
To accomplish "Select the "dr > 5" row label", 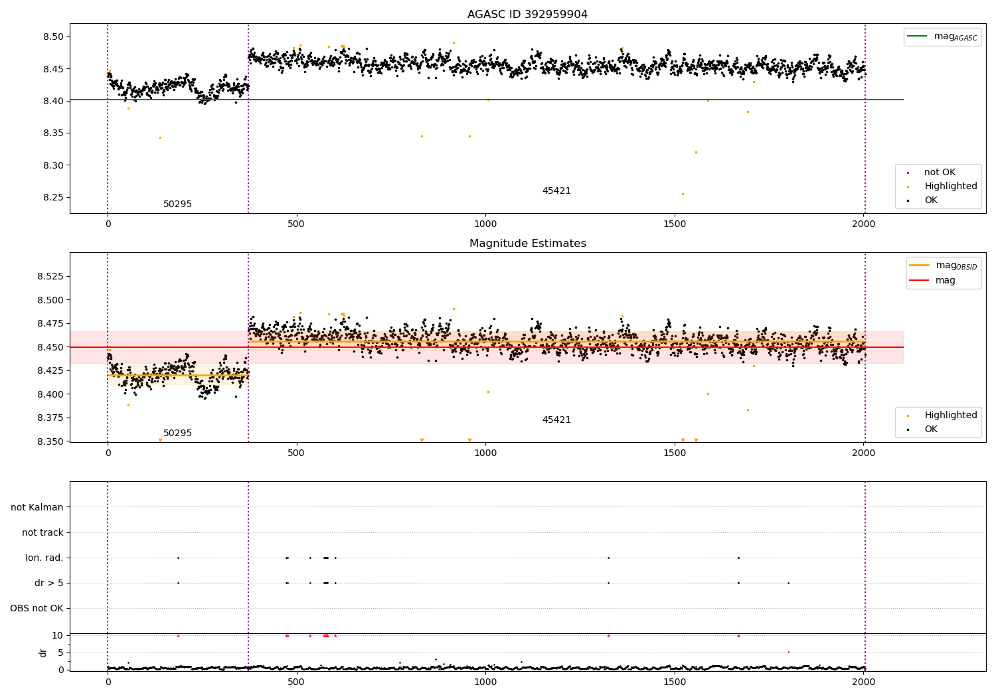I will pos(49,583).
